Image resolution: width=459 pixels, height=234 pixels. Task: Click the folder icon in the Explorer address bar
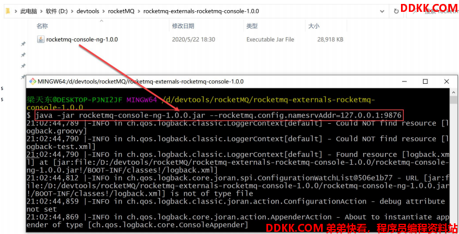click(x=8, y=11)
